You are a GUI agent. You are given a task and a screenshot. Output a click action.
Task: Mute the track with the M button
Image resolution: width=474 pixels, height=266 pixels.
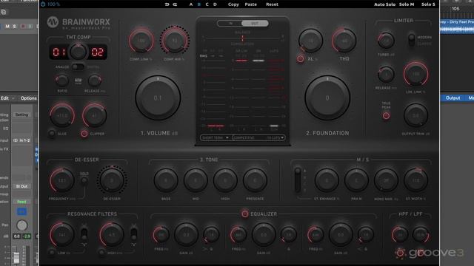[x=7, y=27]
